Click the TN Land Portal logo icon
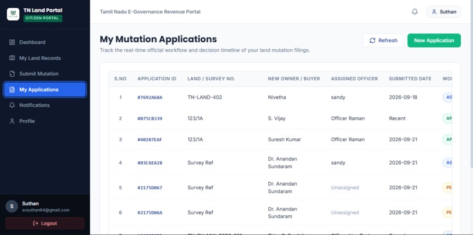The image size is (473, 235). point(13,14)
